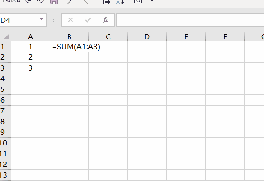The image size is (264, 181).
Task: Select column F header
Action: pos(225,36)
